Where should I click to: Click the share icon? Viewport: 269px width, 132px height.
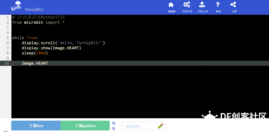click(233, 4)
